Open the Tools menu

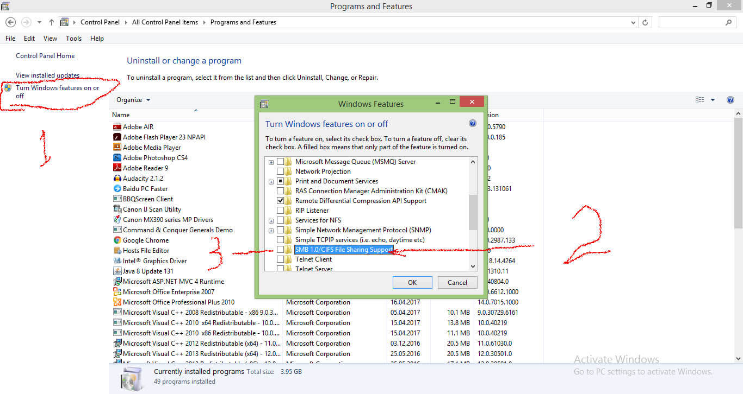pos(73,39)
